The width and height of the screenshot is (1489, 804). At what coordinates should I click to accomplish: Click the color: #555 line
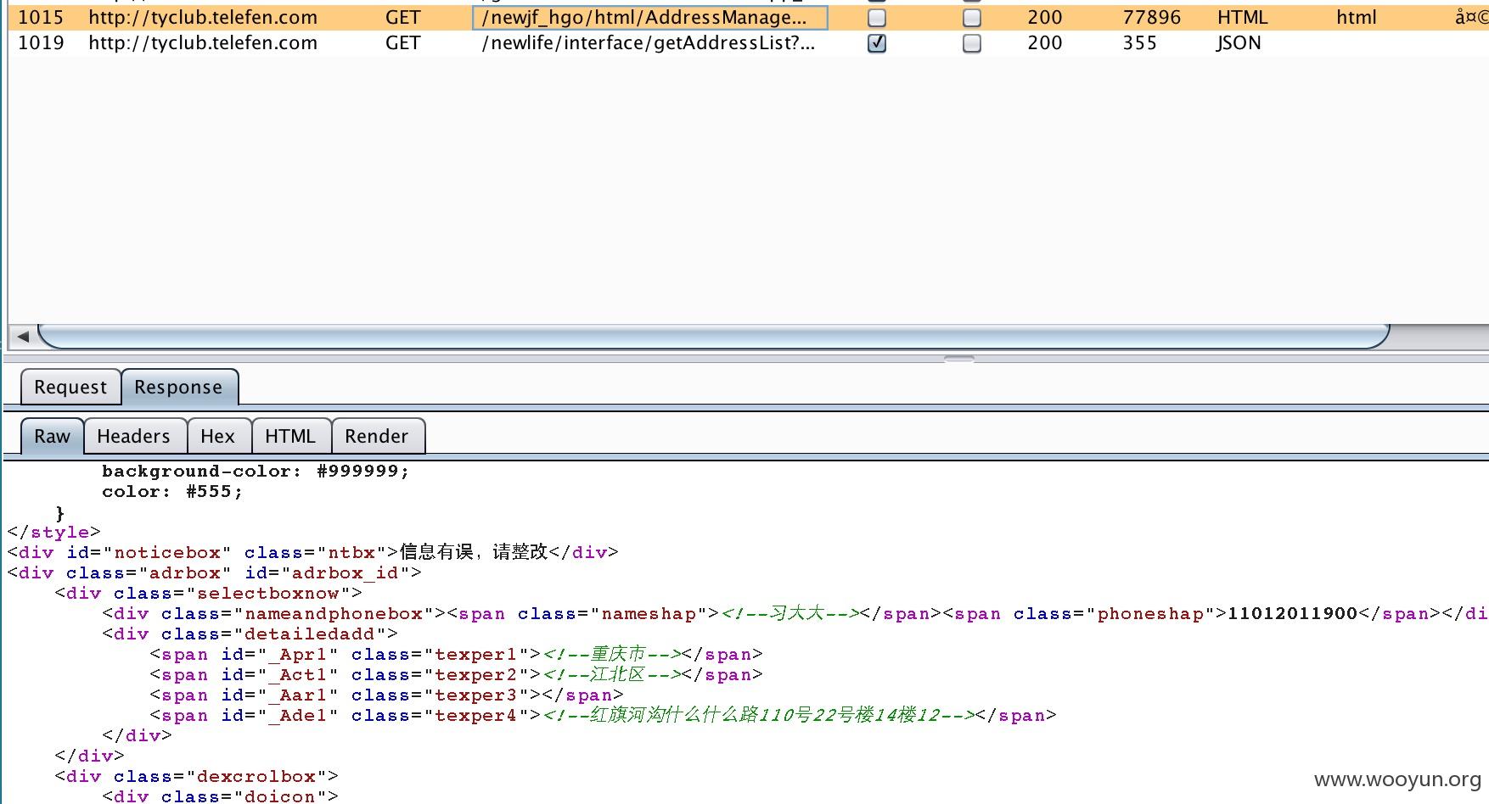(x=172, y=492)
